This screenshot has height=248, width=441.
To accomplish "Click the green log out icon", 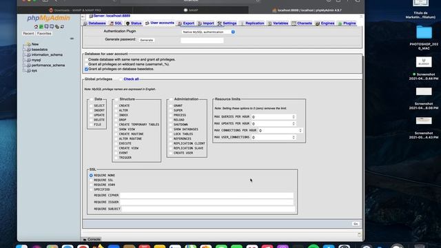I will (41, 27).
